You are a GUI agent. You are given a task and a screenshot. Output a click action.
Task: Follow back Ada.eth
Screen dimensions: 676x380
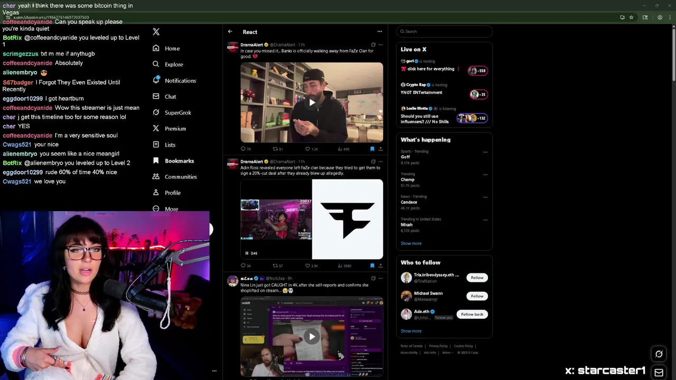click(x=472, y=315)
